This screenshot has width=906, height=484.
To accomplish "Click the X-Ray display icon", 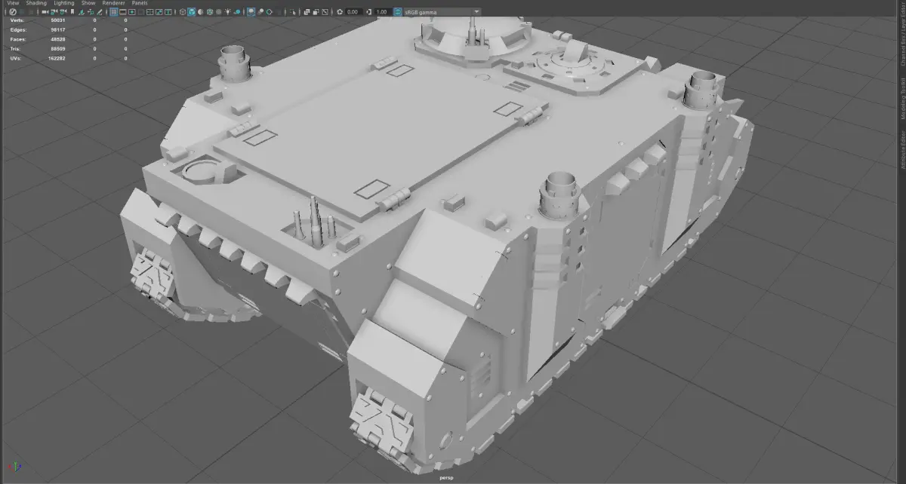I will [307, 12].
